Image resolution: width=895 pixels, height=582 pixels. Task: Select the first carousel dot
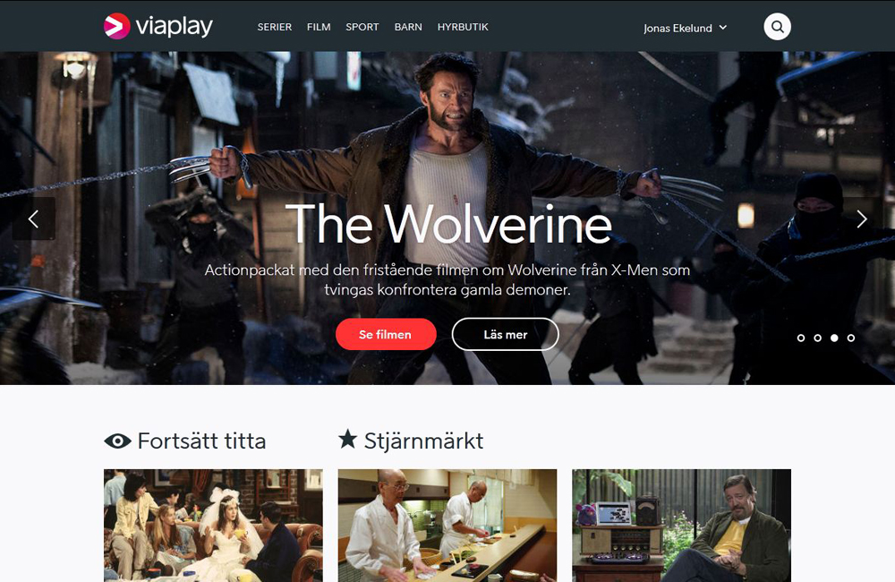pos(801,338)
